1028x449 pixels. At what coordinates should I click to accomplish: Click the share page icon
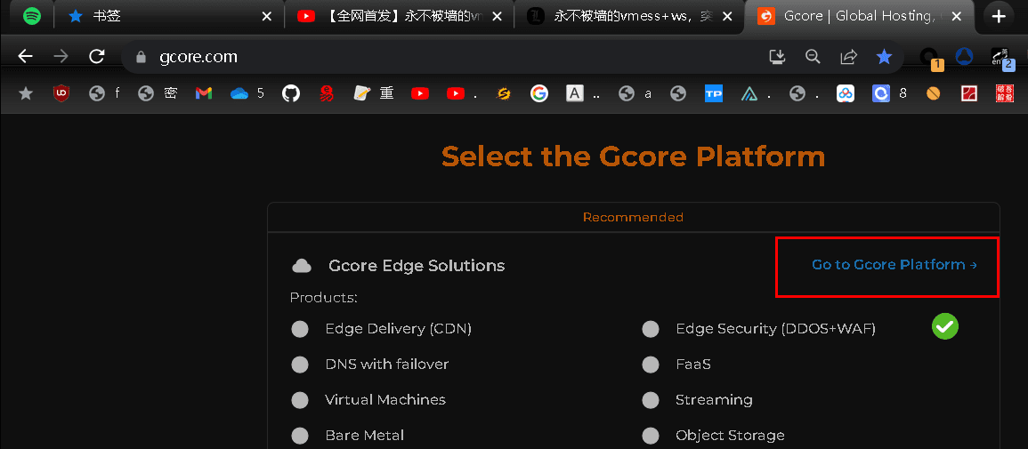[848, 57]
